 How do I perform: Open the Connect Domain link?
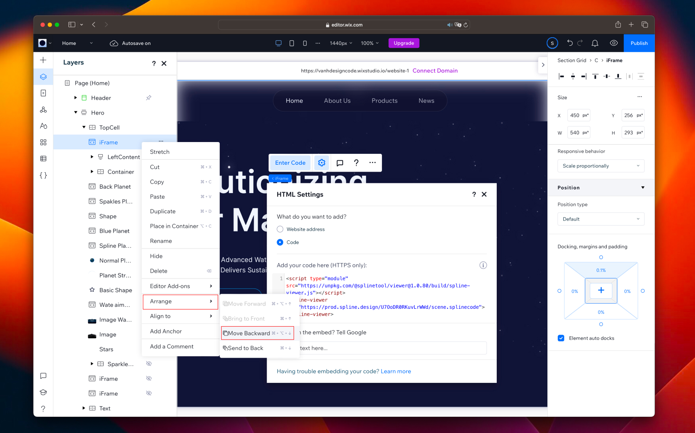pyautogui.click(x=435, y=71)
